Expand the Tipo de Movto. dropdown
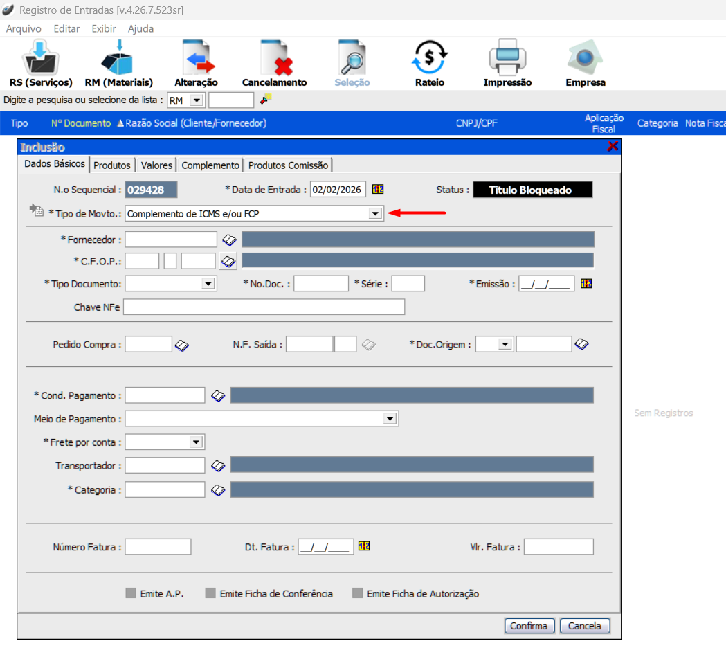This screenshot has width=726, height=657. click(375, 214)
